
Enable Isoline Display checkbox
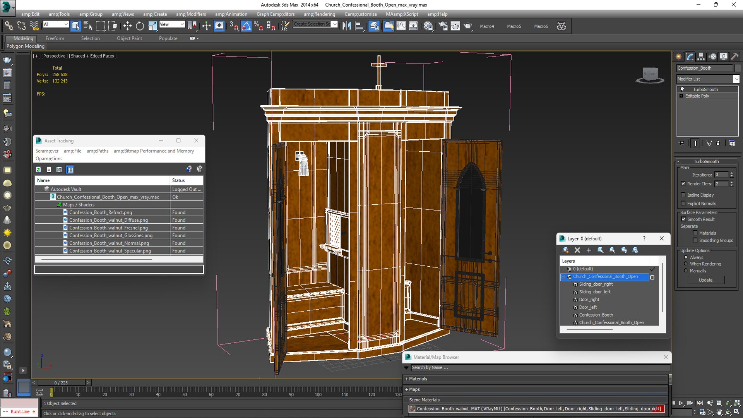683,195
